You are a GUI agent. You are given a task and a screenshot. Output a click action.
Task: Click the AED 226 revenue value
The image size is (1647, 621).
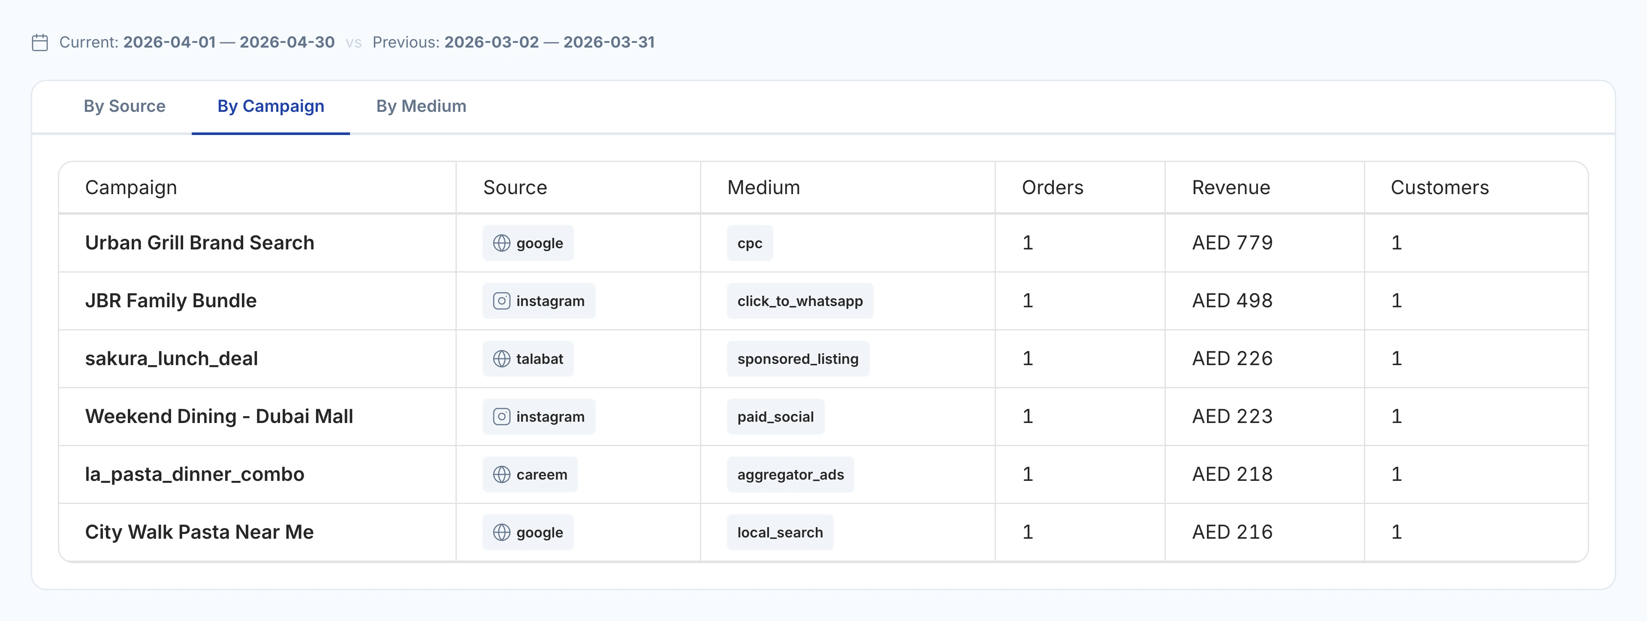click(x=1232, y=359)
